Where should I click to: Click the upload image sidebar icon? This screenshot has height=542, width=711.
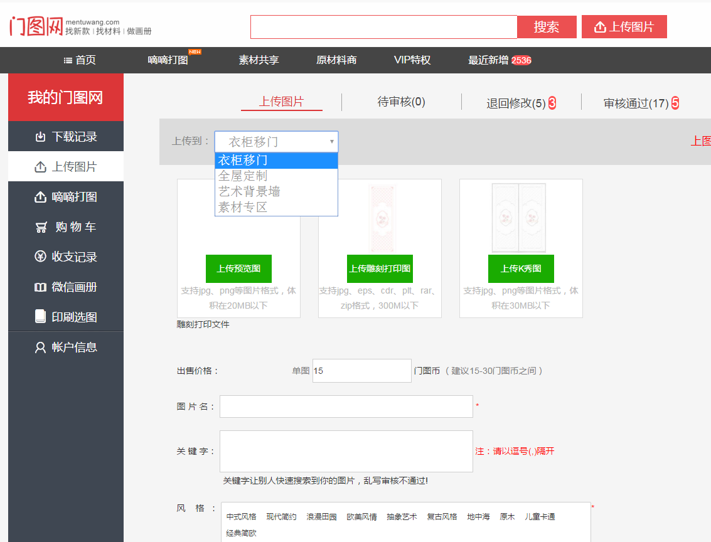coord(41,167)
